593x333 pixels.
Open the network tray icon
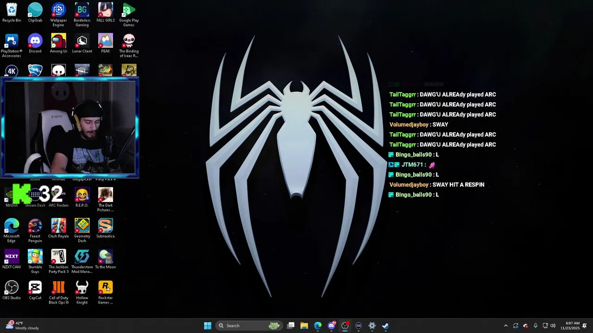tap(545, 326)
